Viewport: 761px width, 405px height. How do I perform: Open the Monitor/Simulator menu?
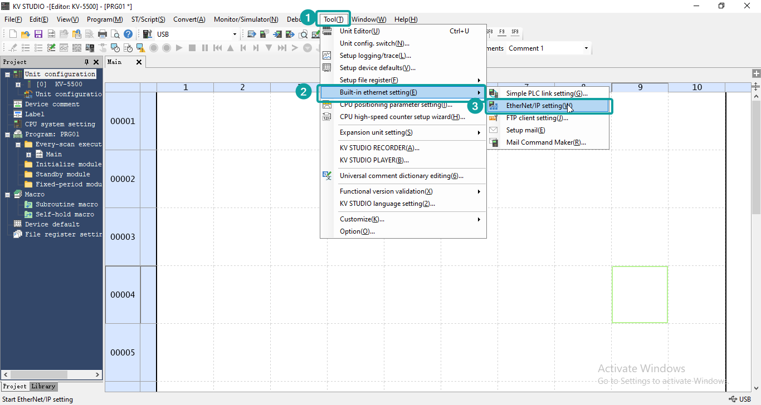click(x=246, y=19)
